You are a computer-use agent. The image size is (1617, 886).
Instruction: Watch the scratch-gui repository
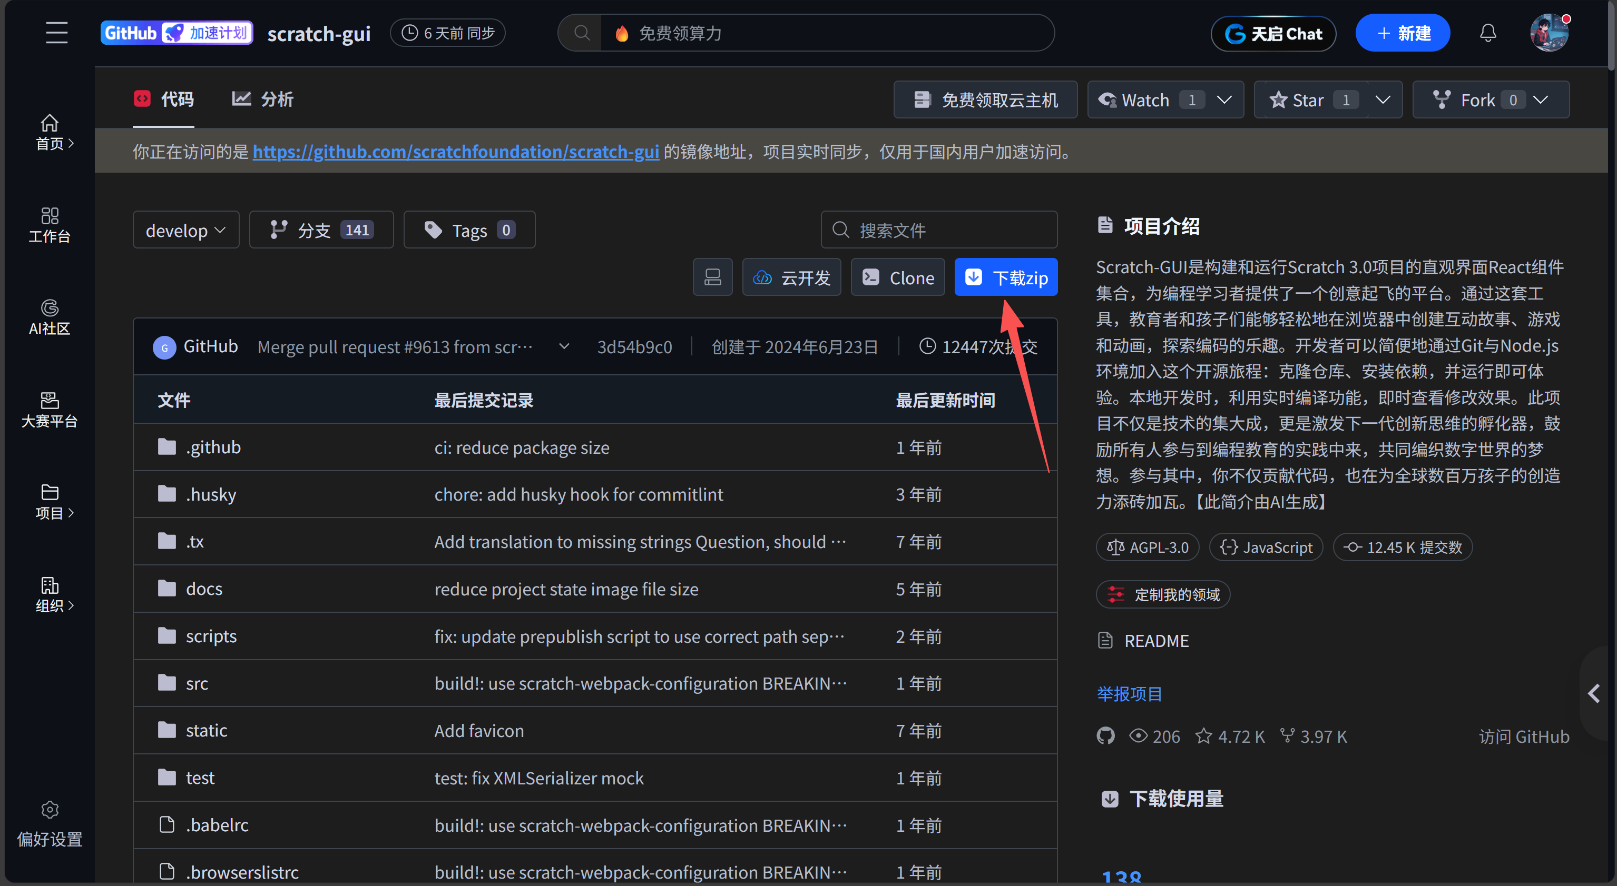pos(1144,99)
